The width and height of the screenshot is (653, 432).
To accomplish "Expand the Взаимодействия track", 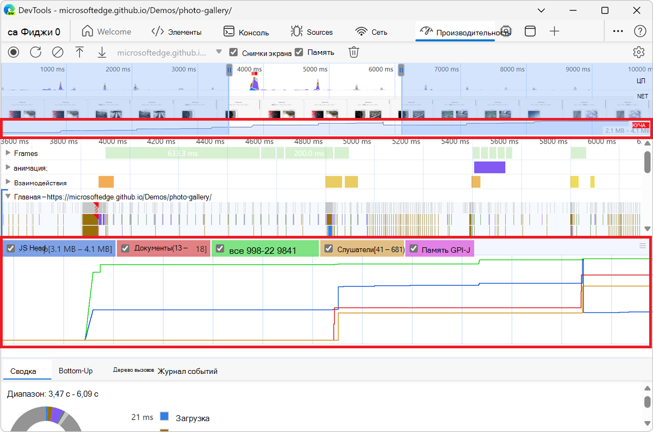I will tap(8, 182).
